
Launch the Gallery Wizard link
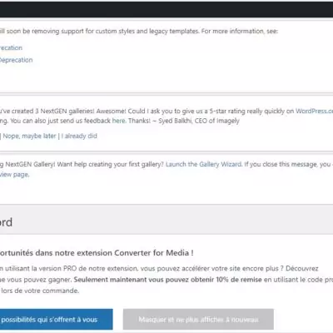[204, 164]
